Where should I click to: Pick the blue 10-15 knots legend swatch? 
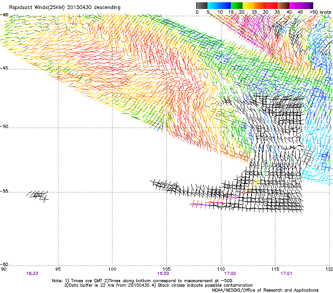coord(225,5)
